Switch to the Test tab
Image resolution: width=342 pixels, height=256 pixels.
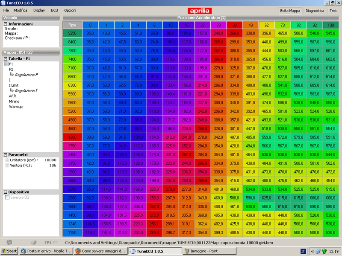(x=333, y=11)
